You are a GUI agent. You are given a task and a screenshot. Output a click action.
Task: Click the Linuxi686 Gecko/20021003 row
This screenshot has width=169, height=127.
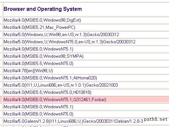tap(86, 85)
